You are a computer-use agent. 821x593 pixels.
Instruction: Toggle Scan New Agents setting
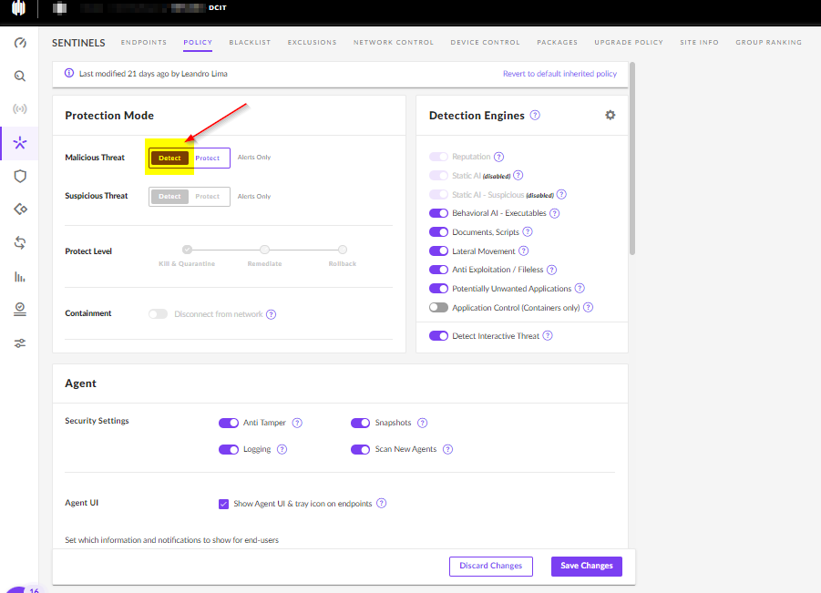pyautogui.click(x=360, y=450)
